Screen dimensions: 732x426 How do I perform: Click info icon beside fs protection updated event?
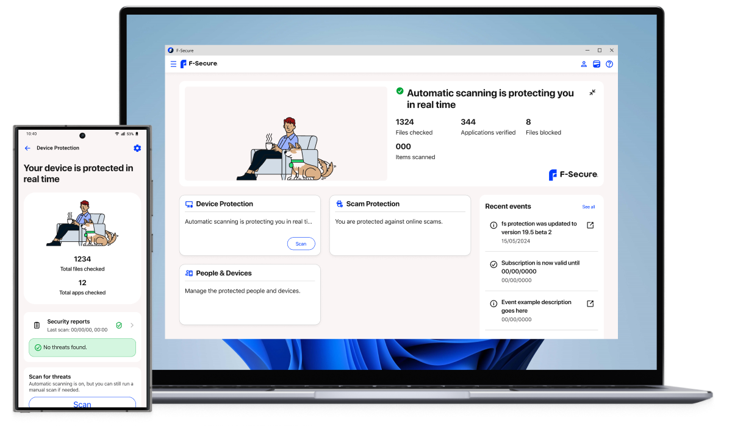coord(493,225)
